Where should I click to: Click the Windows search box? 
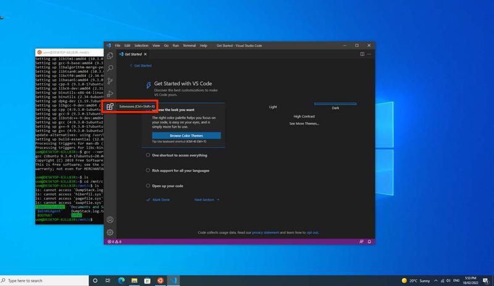tap(44, 280)
